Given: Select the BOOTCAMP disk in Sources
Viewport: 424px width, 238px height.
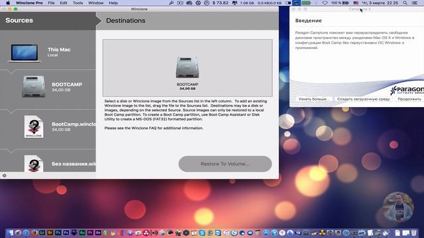Looking at the screenshot, I should click(x=48, y=87).
